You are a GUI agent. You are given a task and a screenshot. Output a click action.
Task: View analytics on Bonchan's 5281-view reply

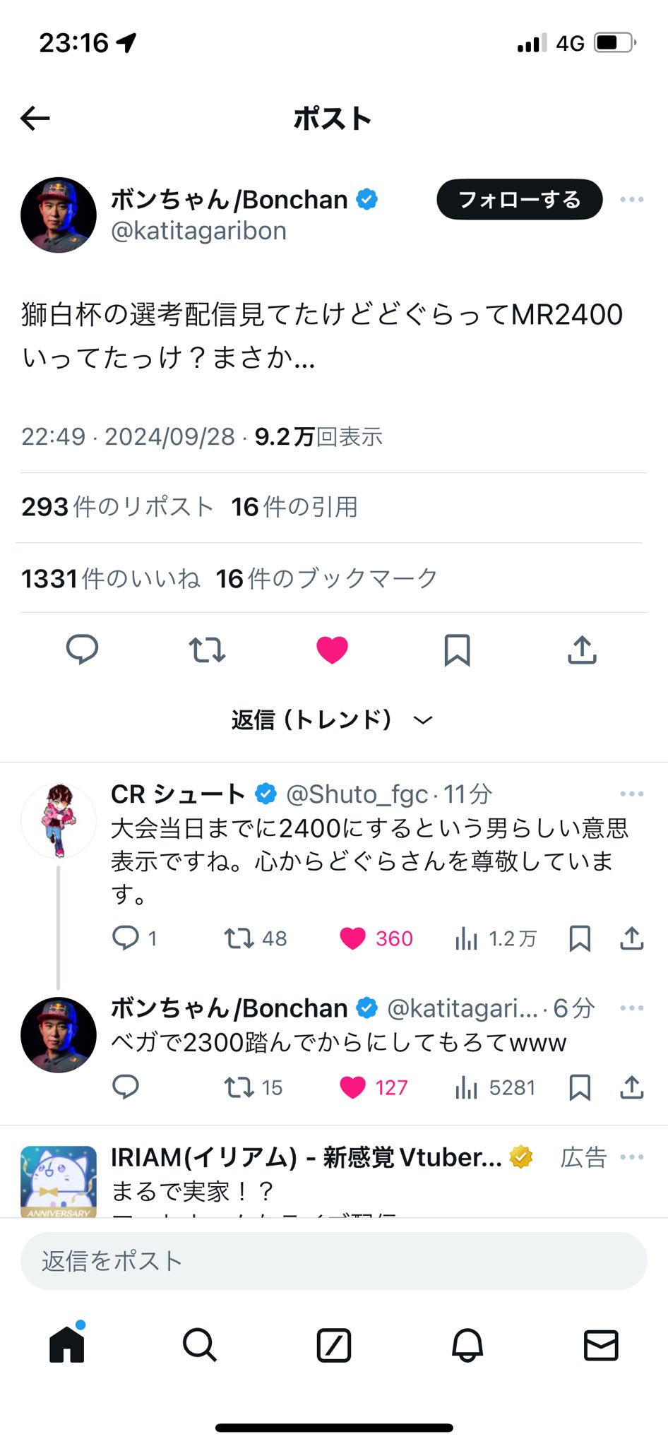point(495,1088)
